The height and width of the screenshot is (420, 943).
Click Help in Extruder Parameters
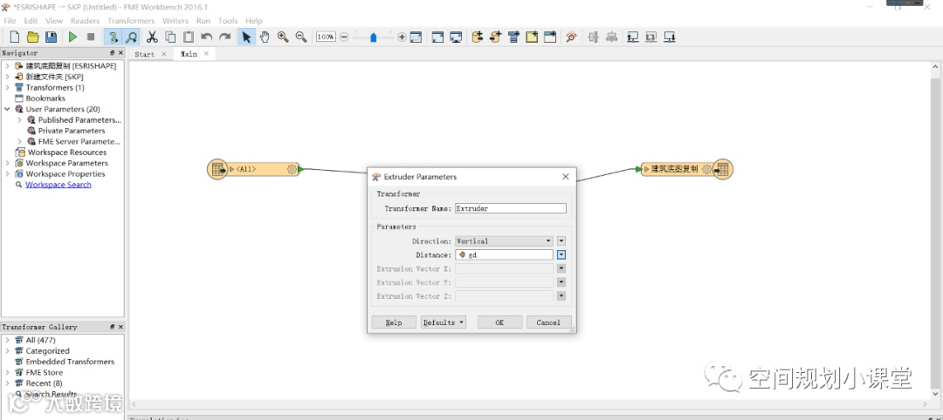click(394, 322)
